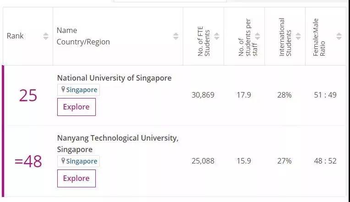Viewport: 350px width, 202px height.
Task: Sort by Name Country/Region arrows
Action: click(x=176, y=36)
